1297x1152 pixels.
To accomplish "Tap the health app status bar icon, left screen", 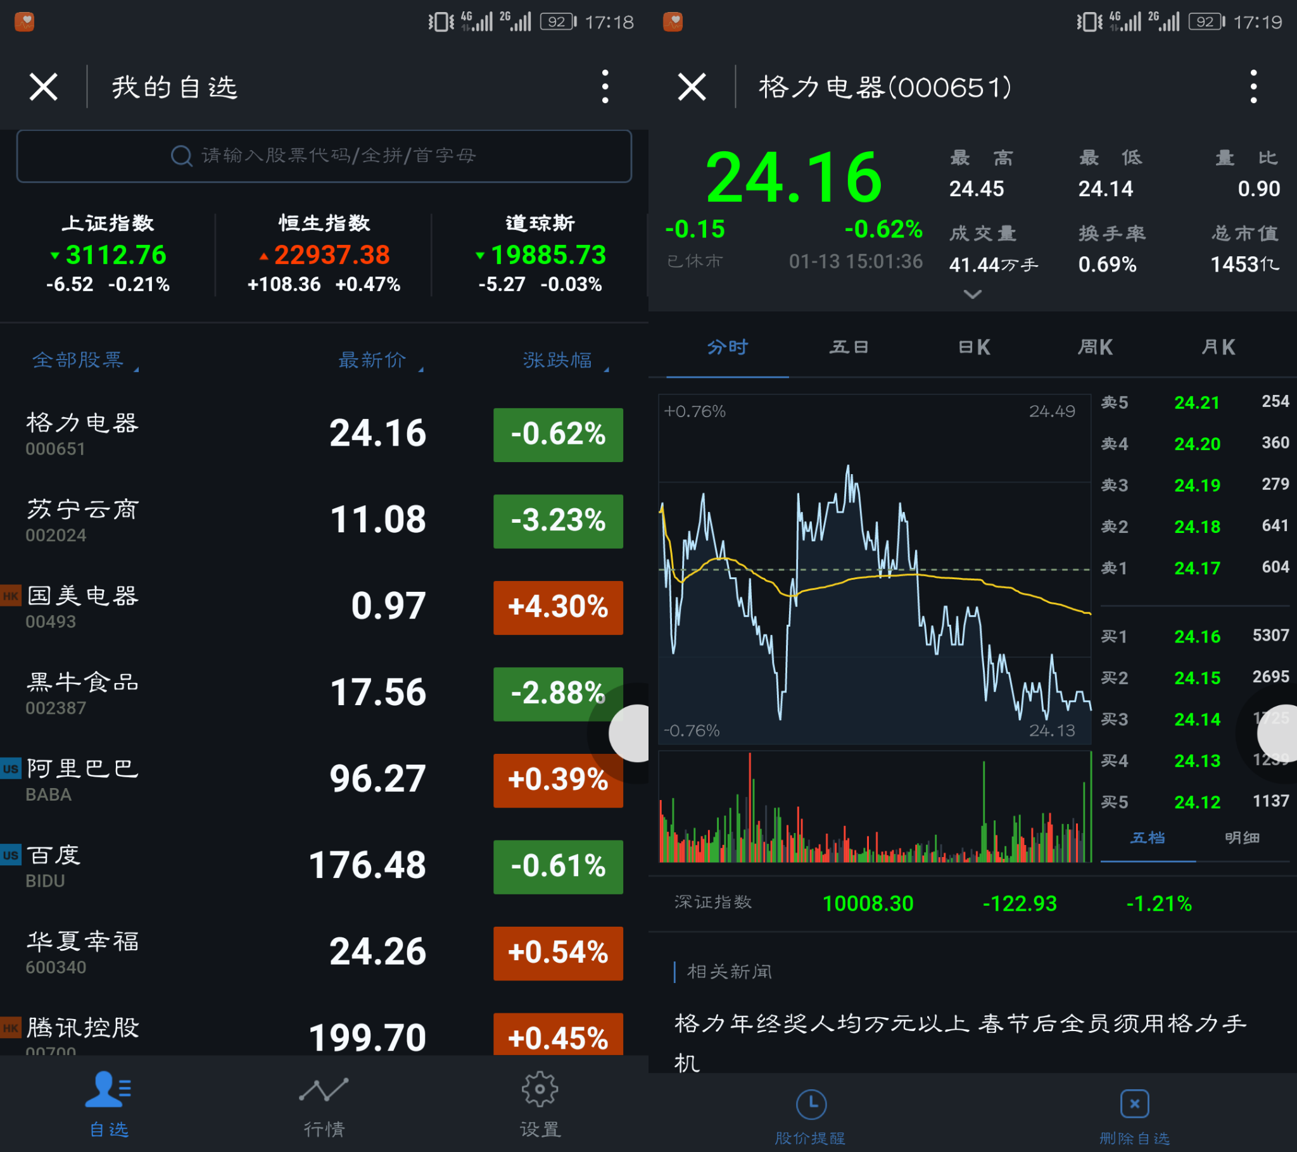I will click(x=24, y=22).
